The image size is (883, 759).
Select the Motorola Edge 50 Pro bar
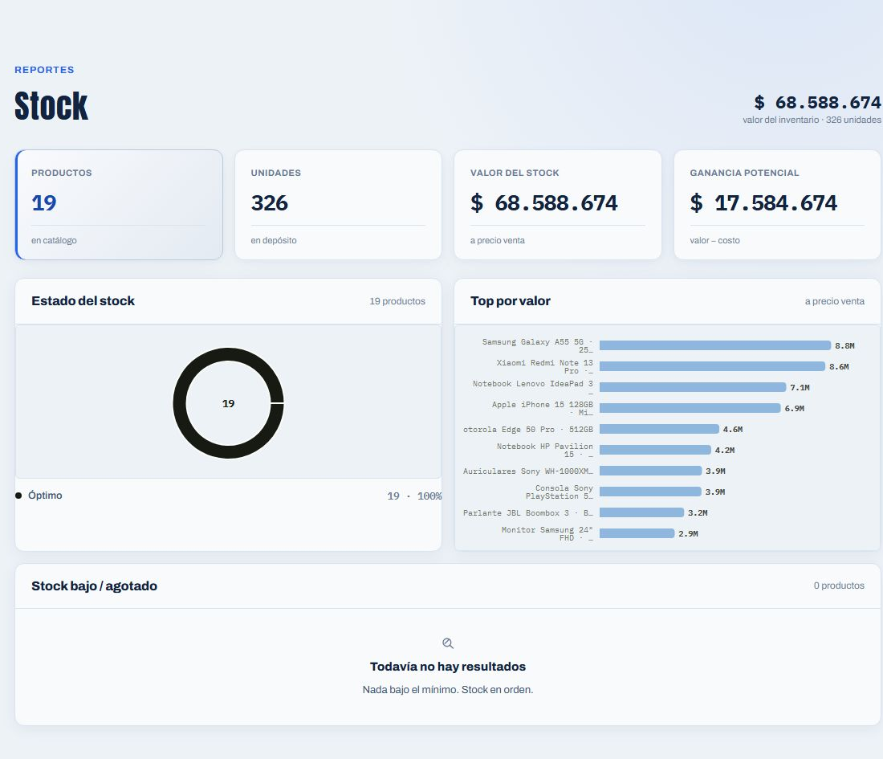(x=659, y=429)
